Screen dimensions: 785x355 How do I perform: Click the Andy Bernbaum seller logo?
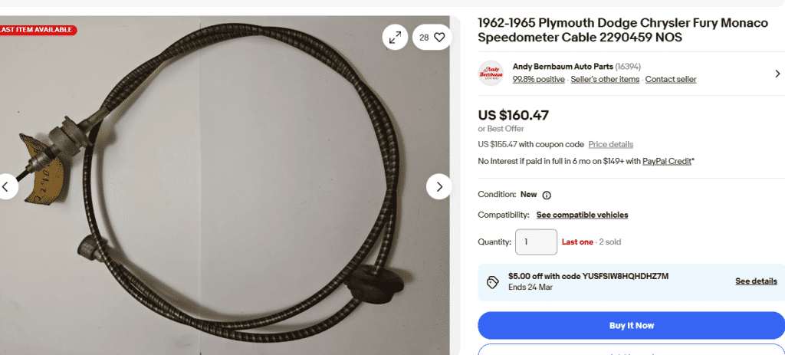[x=491, y=74]
